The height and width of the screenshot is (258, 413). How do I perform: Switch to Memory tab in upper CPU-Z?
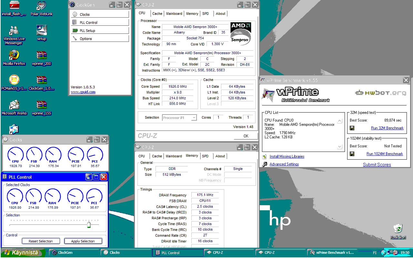tap(192, 14)
